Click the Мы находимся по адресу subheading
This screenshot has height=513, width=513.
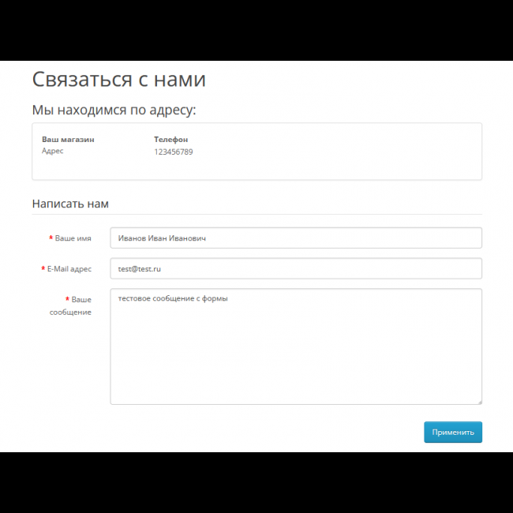(x=114, y=110)
